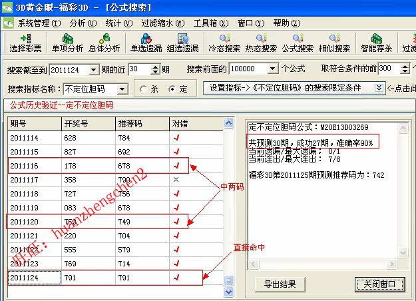Click 开奖号 555 cell
This screenshot has width=416, height=301.
[89, 250]
